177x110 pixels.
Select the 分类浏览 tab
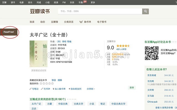69,22
